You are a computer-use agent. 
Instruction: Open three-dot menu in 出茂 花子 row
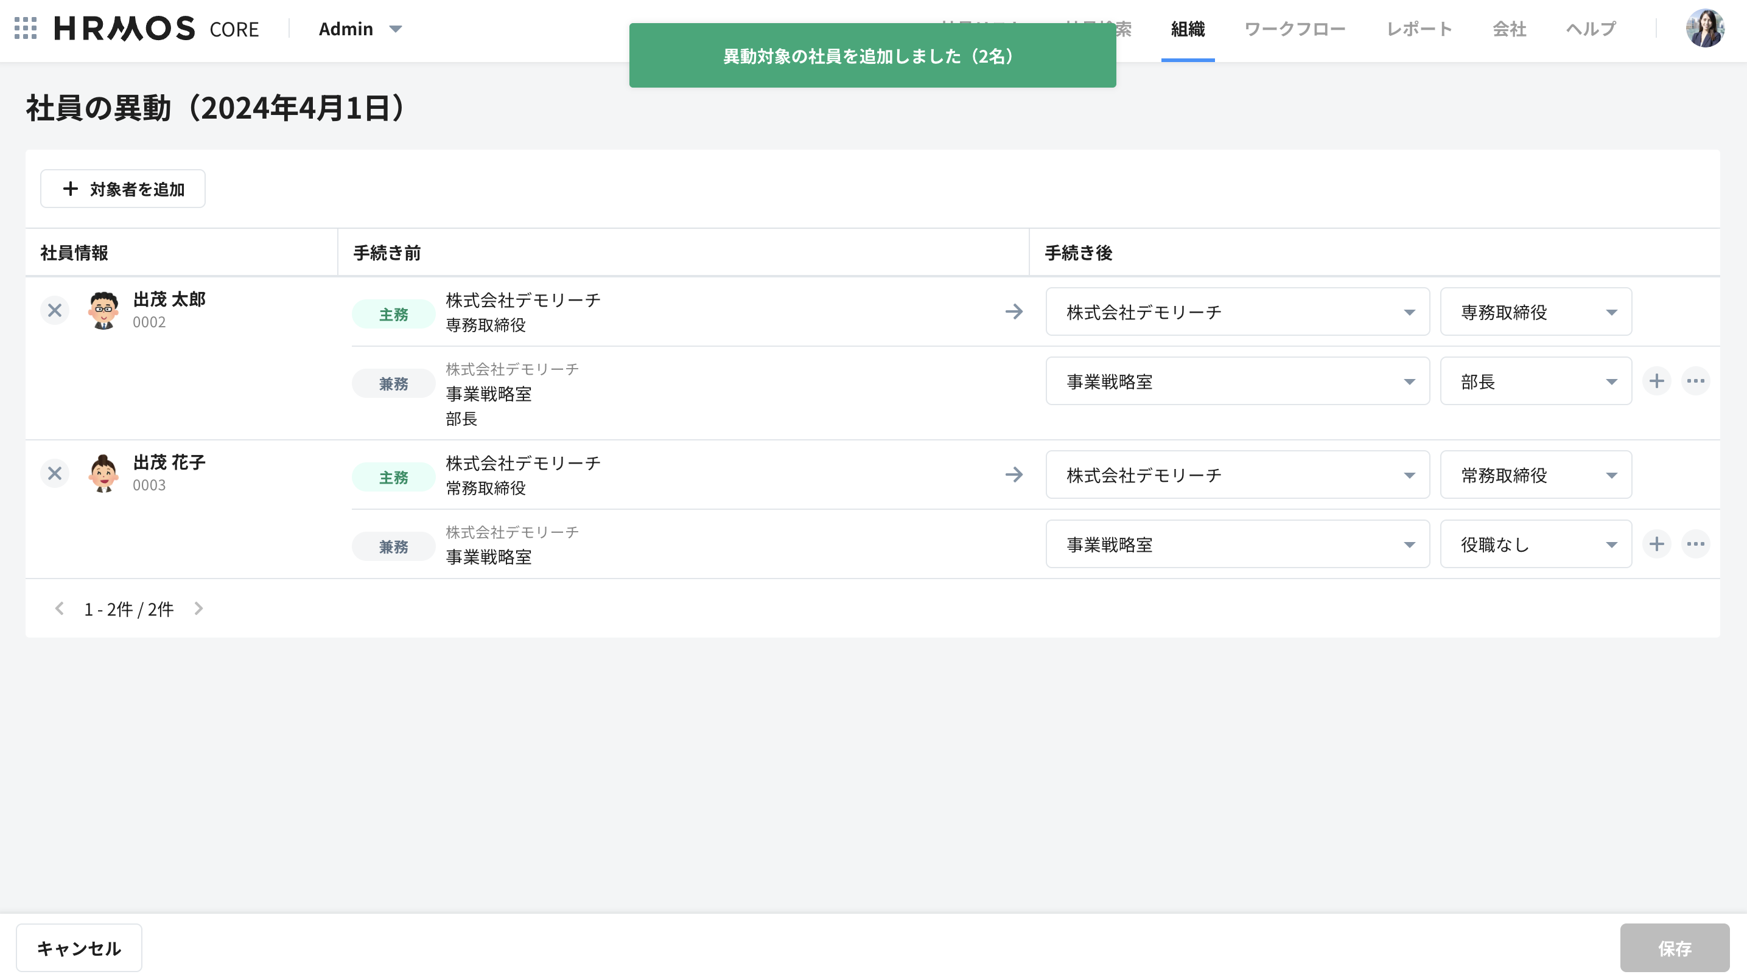tap(1695, 544)
